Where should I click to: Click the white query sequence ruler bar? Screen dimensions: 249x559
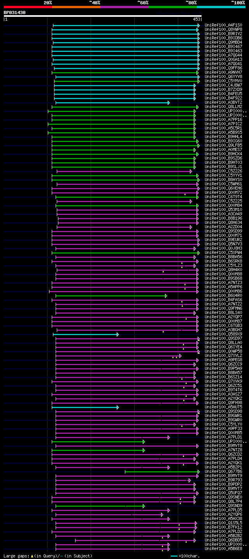click(103, 16)
